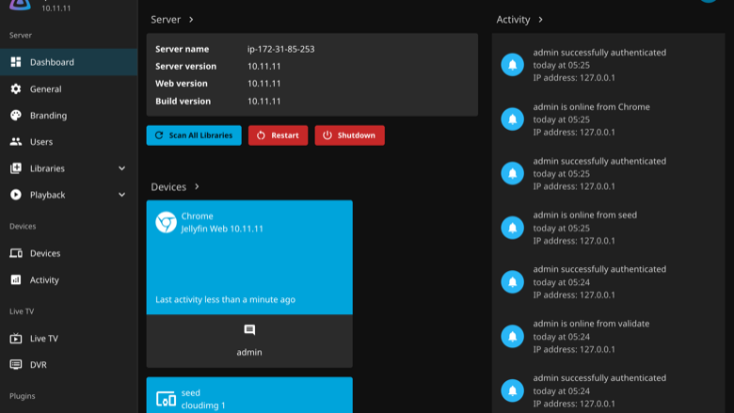Click the admin user label under Chrome card

click(249, 352)
